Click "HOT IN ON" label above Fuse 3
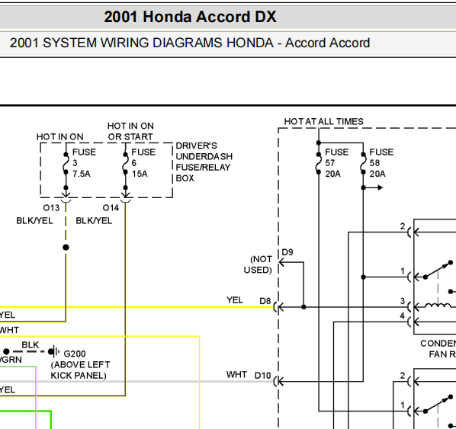 point(60,136)
